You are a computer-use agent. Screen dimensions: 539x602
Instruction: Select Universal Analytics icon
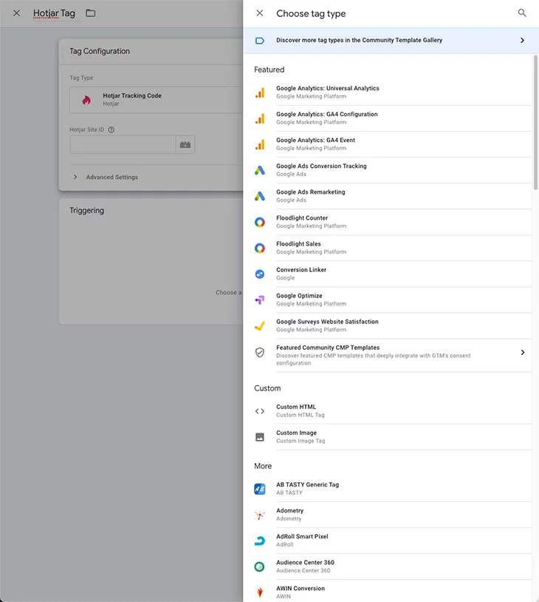click(x=260, y=92)
